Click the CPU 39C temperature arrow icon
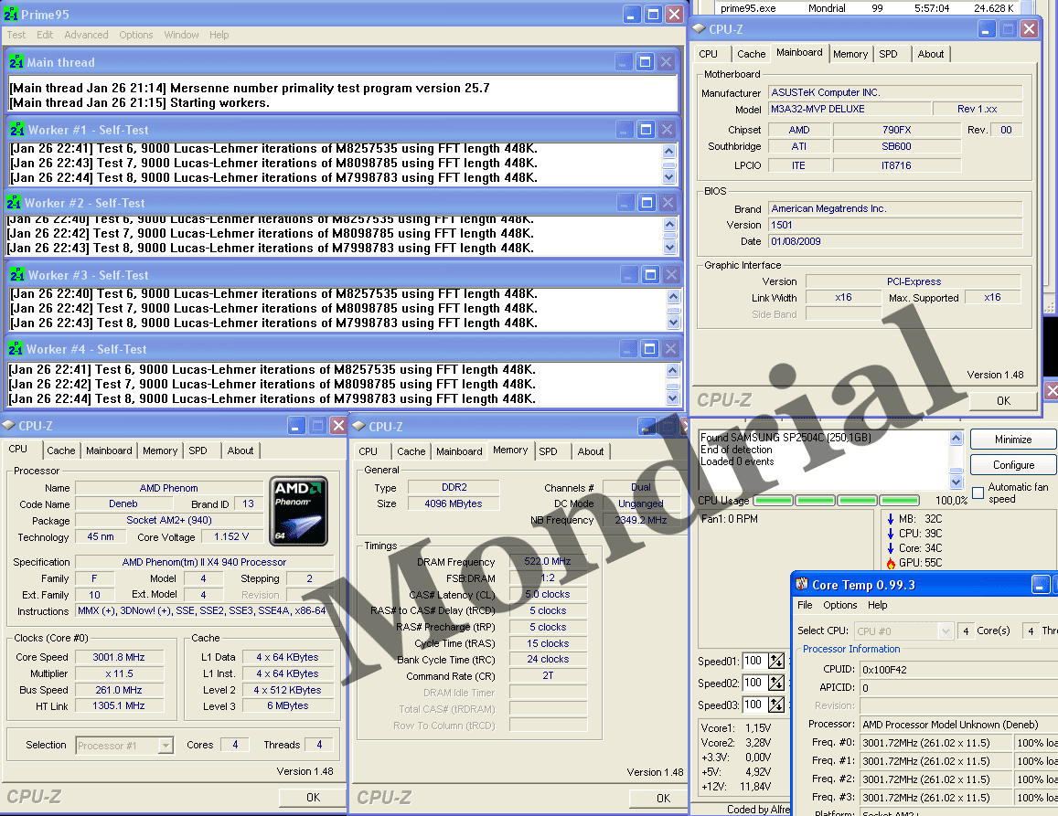The image size is (1058, 816). click(891, 534)
